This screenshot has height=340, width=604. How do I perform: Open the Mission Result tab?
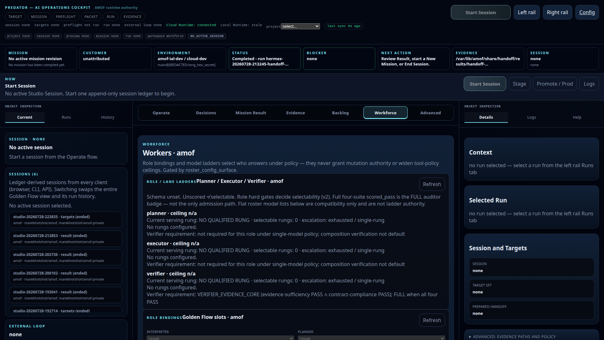(251, 113)
